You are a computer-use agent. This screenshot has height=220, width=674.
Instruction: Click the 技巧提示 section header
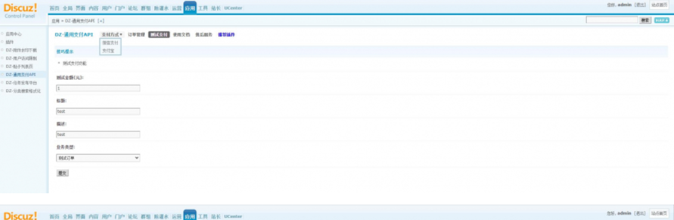[65, 52]
